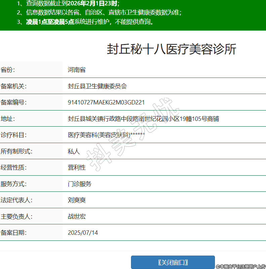Click the 本图由平台注册用户上传 caption
The height and width of the screenshot is (269, 266).
click(240, 266)
